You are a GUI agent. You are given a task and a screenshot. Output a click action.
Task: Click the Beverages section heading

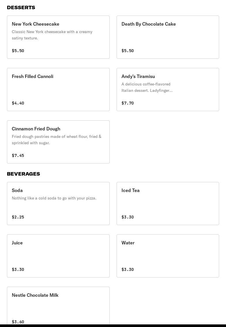(x=23, y=174)
